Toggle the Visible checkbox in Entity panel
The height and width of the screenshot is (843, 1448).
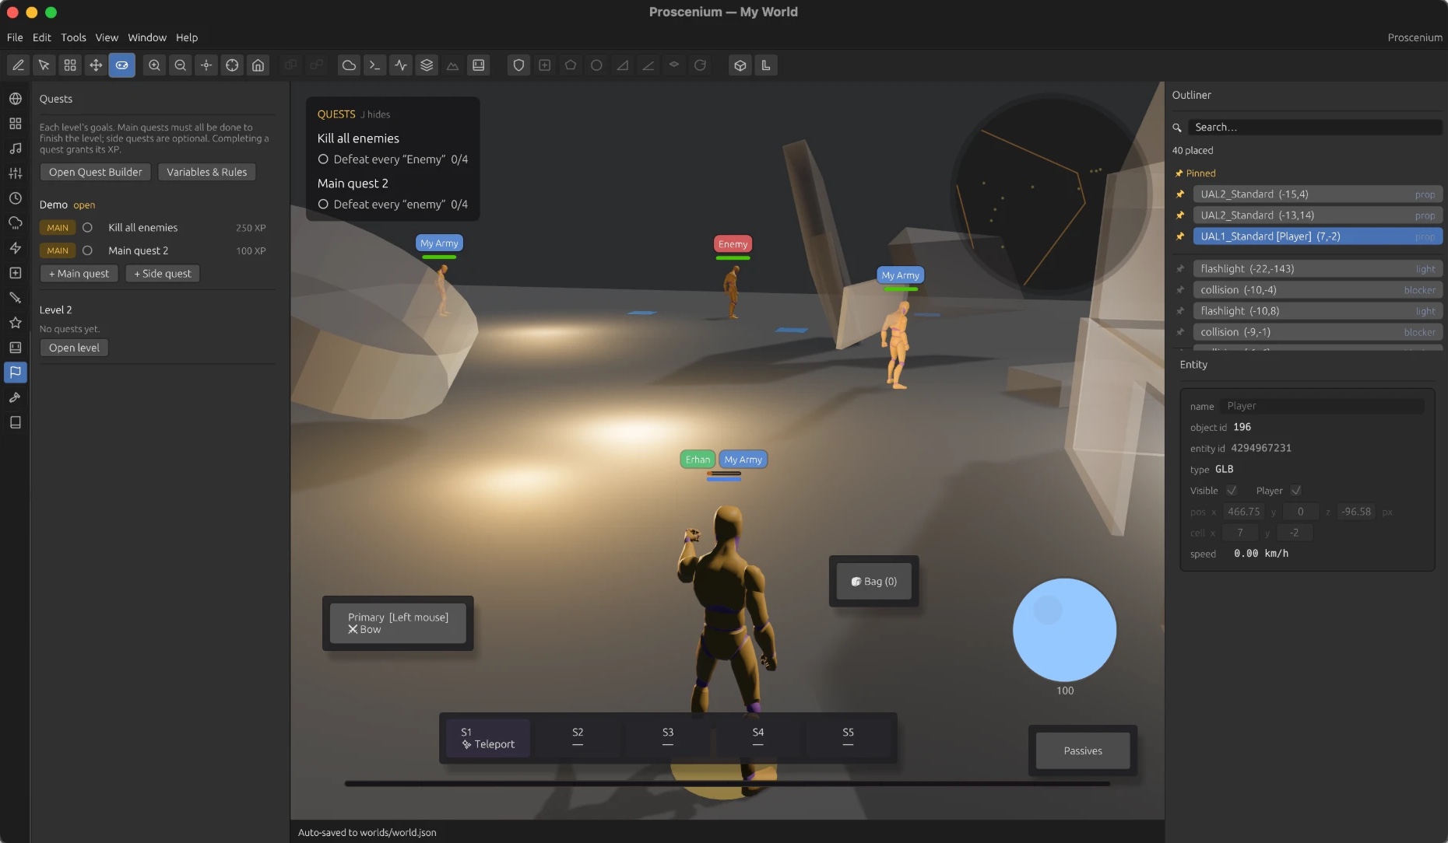[1232, 491]
